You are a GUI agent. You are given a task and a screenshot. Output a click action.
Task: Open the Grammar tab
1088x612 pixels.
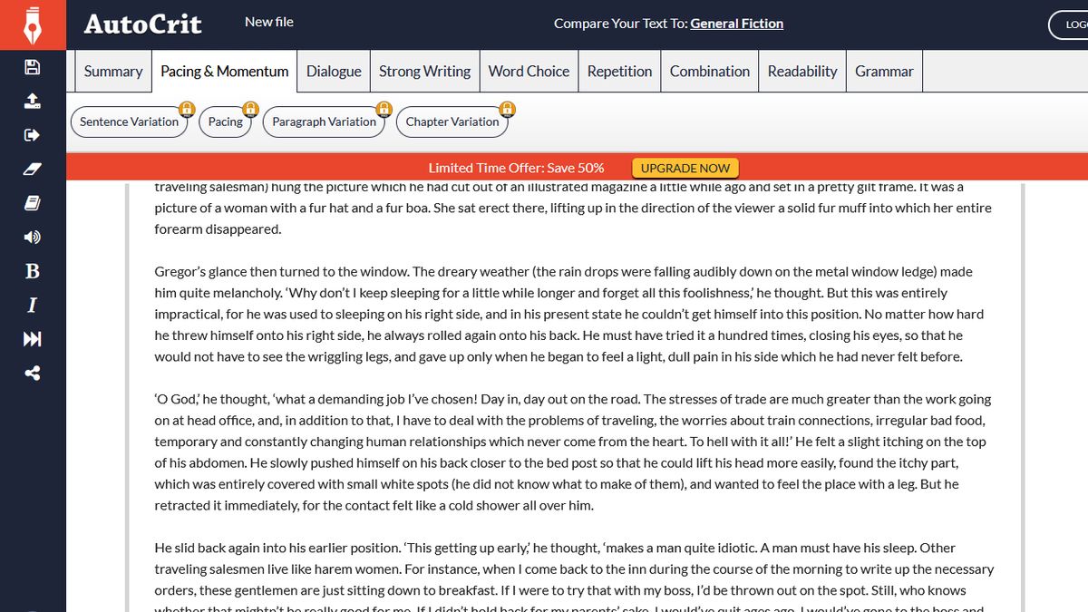click(884, 71)
